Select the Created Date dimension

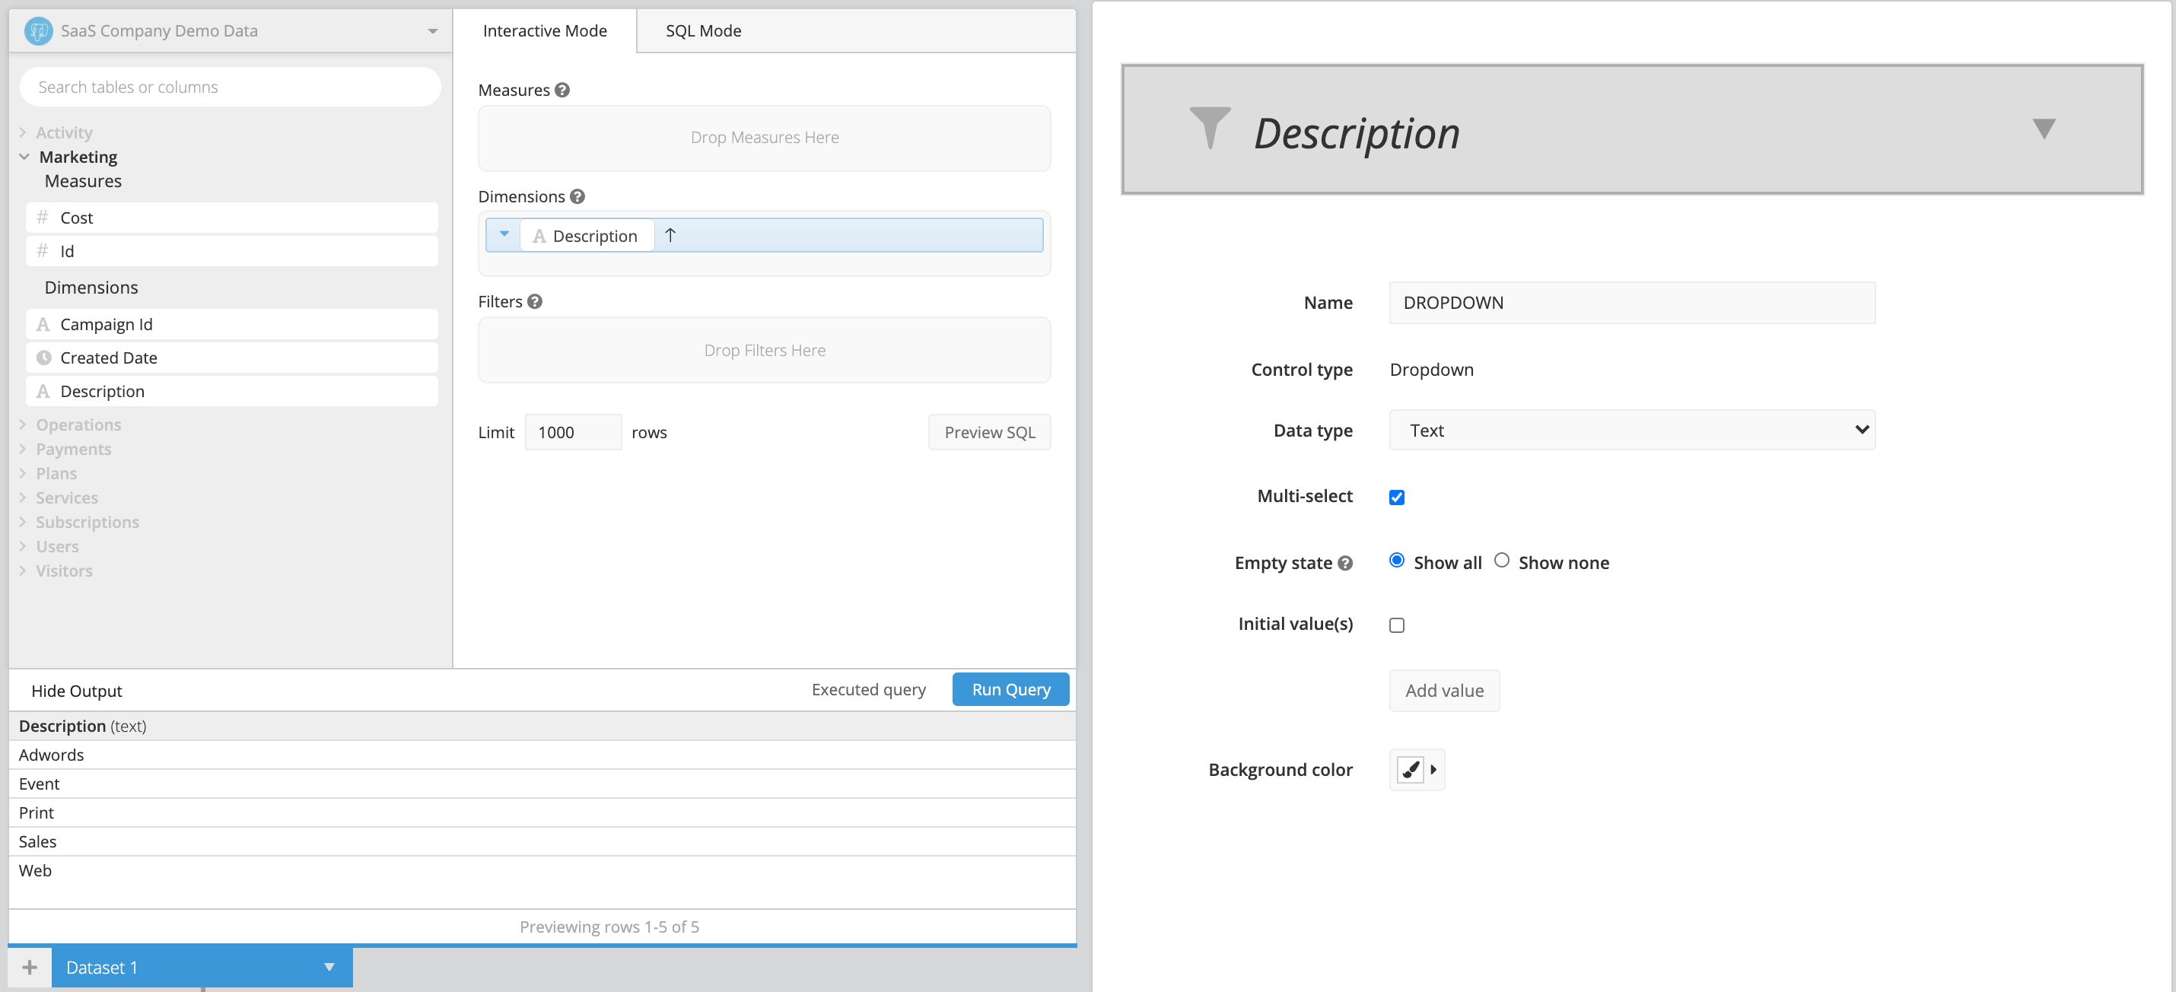[232, 358]
